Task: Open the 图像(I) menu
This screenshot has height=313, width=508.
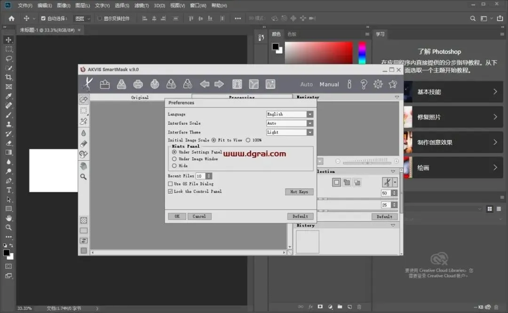Action: point(63,6)
